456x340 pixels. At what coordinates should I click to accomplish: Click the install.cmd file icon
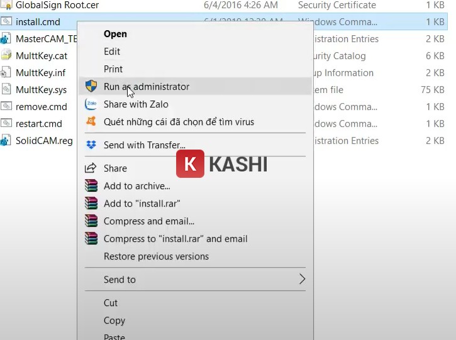pyautogui.click(x=6, y=21)
